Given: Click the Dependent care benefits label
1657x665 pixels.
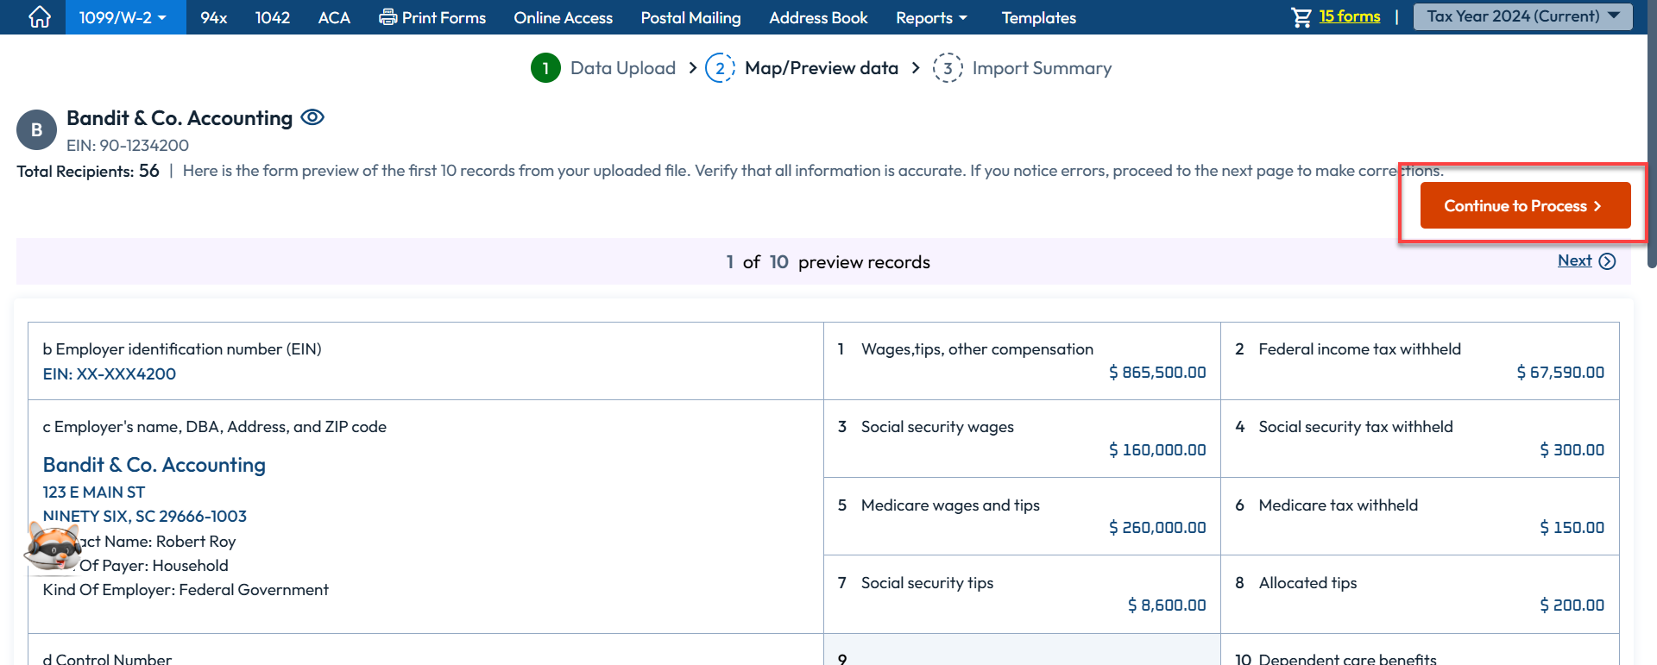Looking at the screenshot, I should point(1347,658).
